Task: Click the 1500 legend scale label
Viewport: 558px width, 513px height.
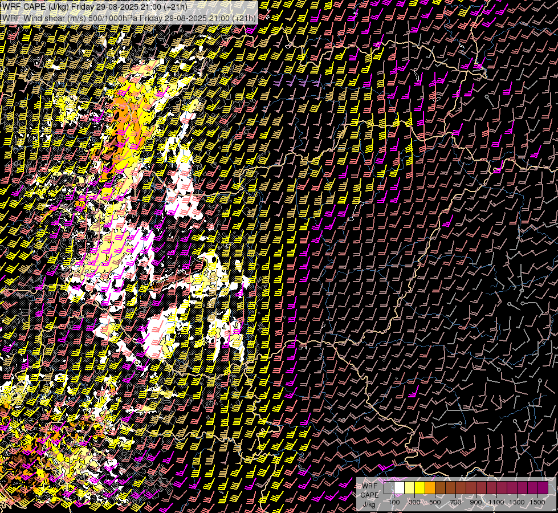Action: coord(537,502)
